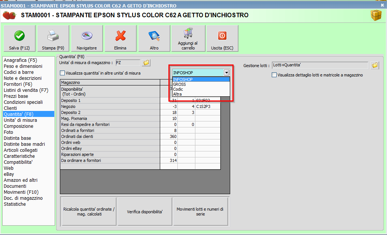Toggle Visualizza dettaglio lotti e matricole a magazzino
Image resolution: width=387 pixels, height=235 pixels.
[x=274, y=75]
